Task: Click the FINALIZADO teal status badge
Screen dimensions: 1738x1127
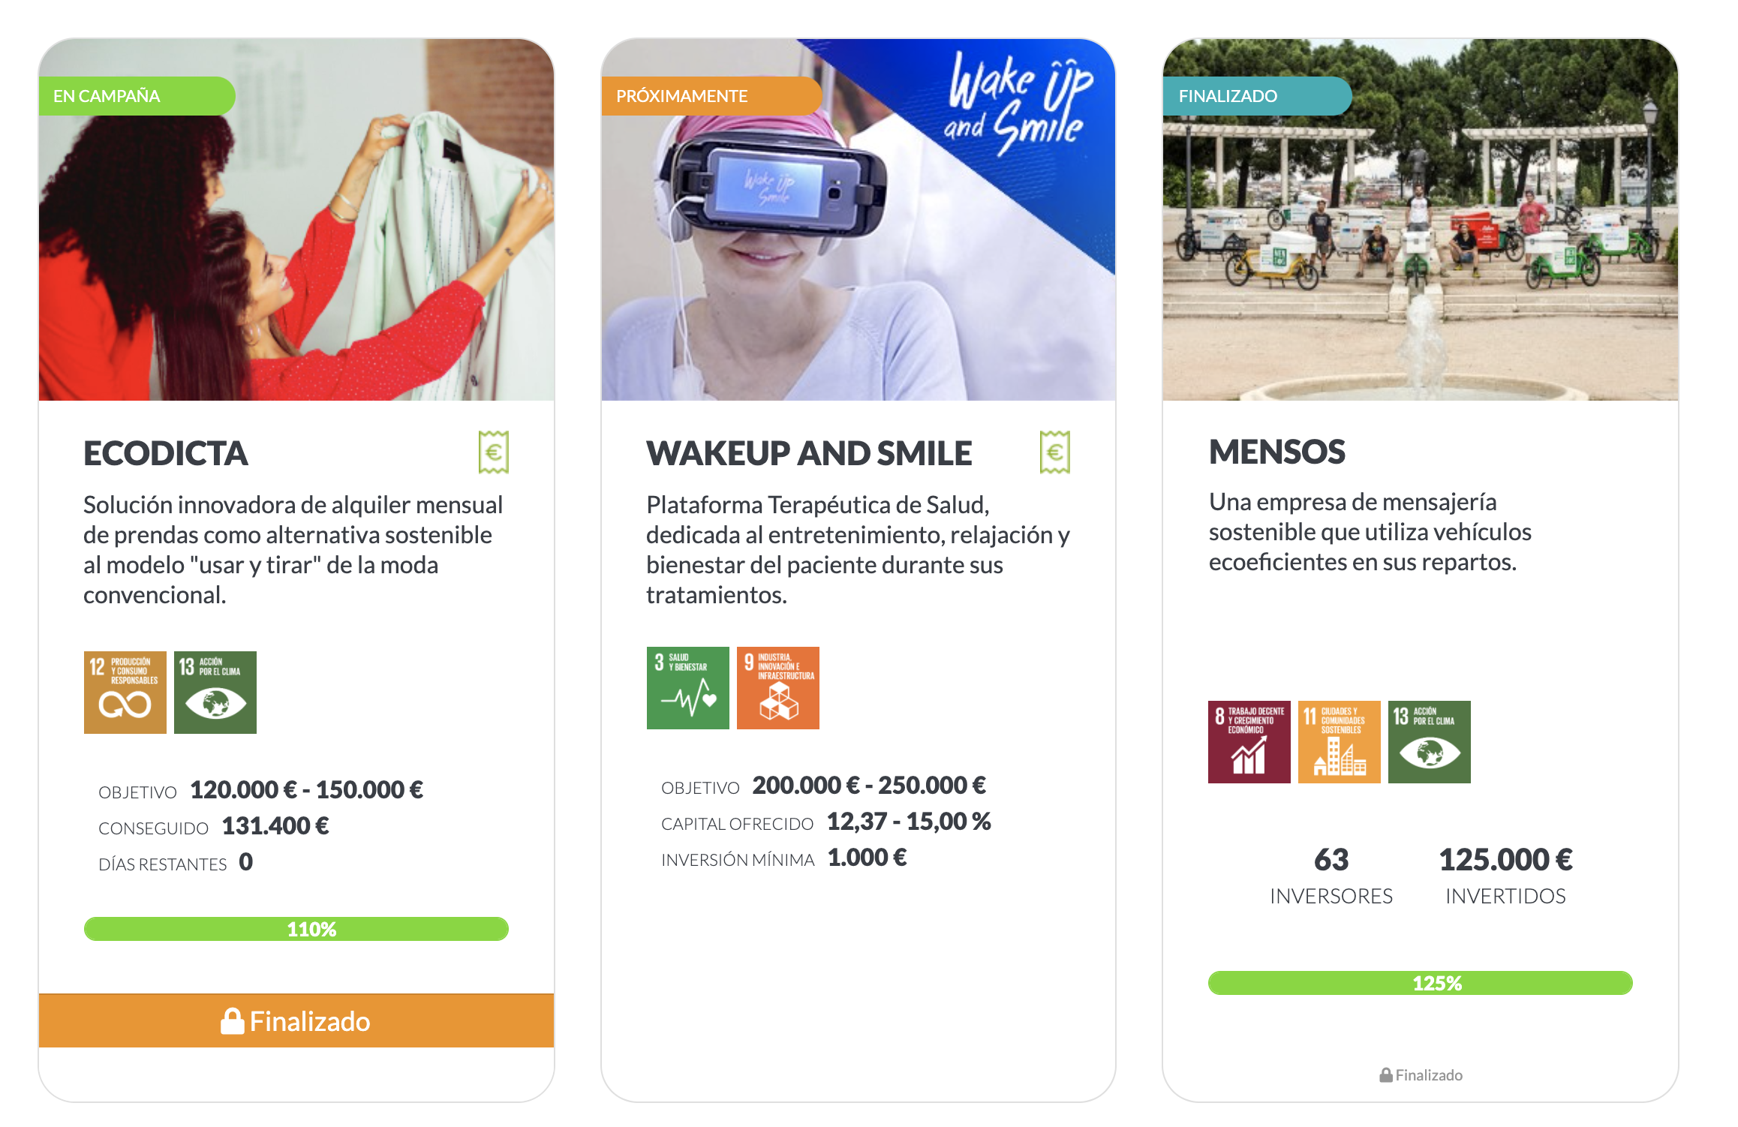Action: pos(1257,96)
